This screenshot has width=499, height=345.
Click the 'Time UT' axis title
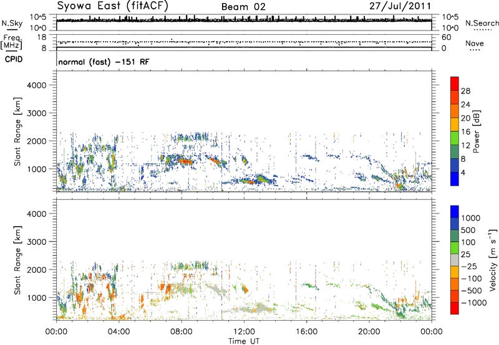tap(244, 341)
